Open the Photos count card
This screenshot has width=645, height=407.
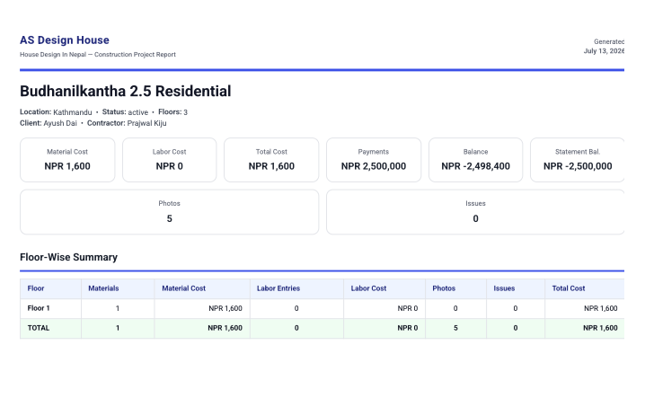coord(170,212)
